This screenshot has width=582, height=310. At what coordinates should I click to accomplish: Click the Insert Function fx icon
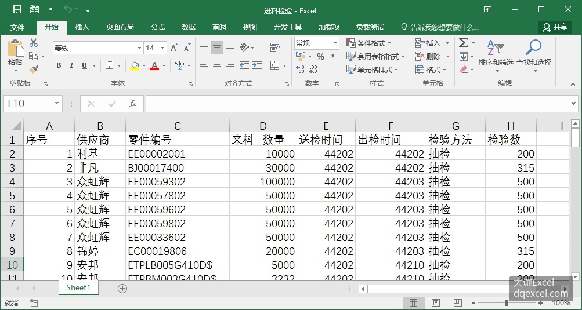tap(132, 104)
